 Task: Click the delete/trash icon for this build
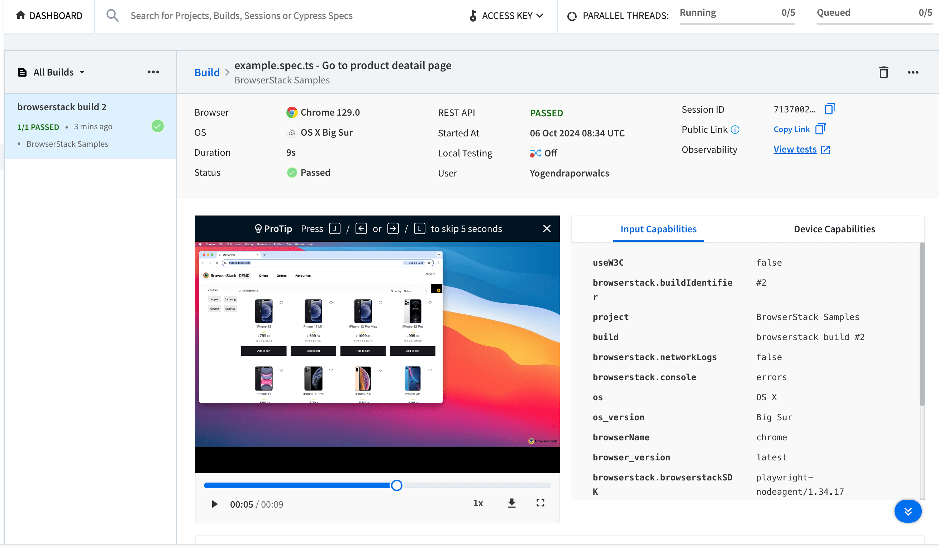(883, 72)
